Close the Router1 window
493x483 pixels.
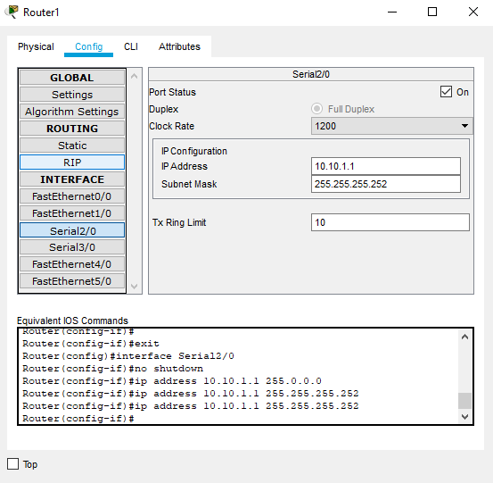coord(473,12)
